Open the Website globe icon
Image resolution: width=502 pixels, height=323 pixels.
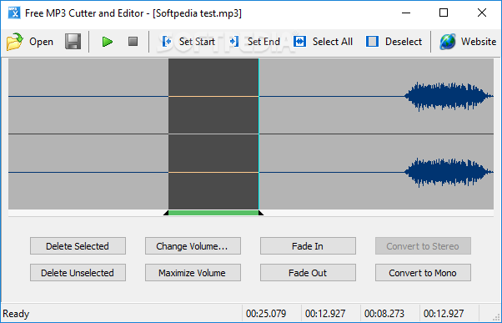447,42
